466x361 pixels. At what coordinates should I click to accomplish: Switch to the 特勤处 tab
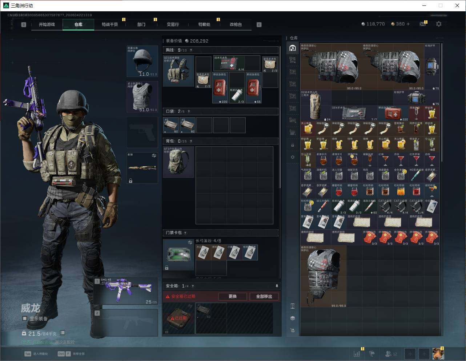pyautogui.click(x=204, y=24)
